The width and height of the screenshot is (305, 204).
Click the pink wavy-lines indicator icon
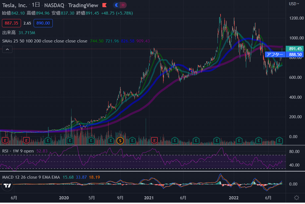123,5
